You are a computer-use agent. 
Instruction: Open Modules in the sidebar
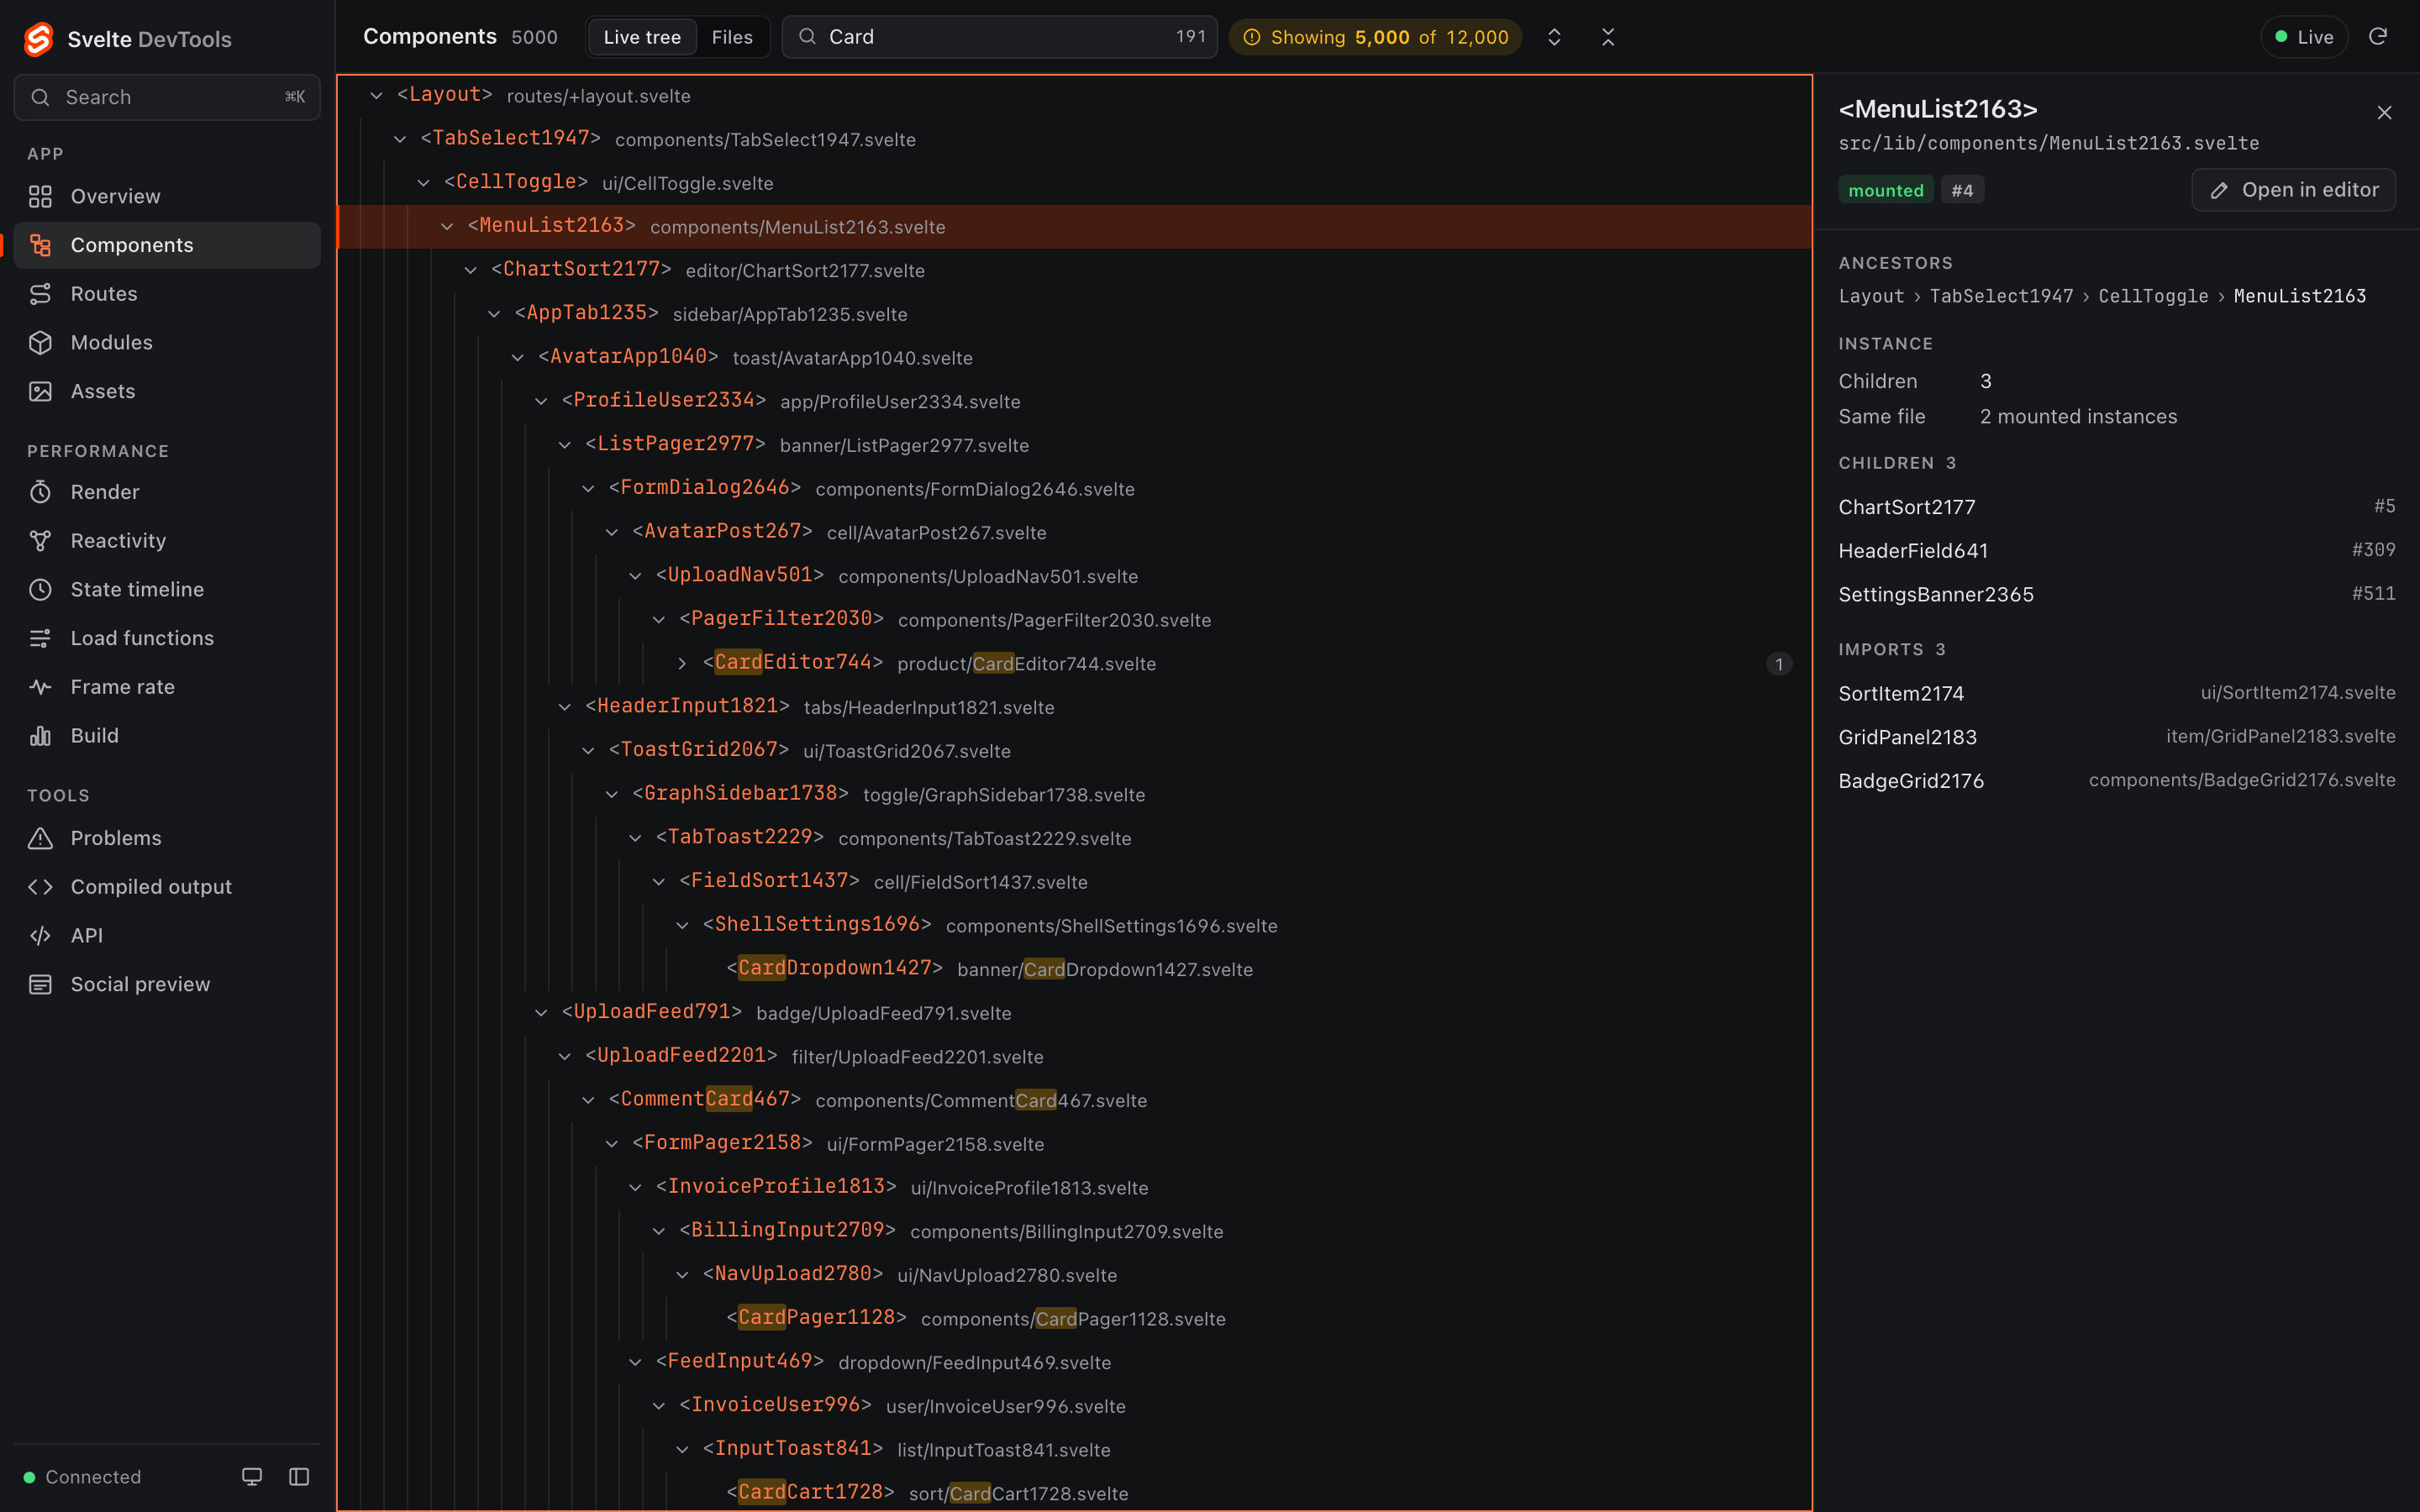pos(167,342)
